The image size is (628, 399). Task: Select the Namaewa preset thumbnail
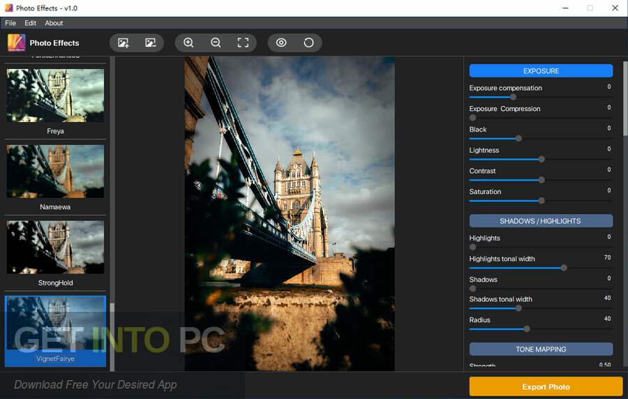click(x=55, y=172)
